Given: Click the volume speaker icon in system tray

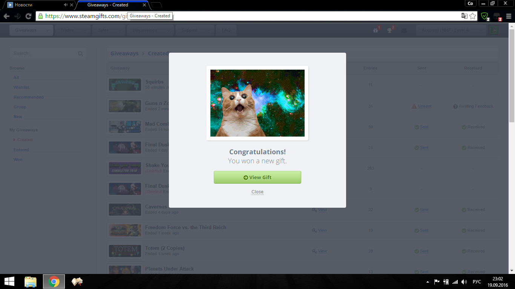Looking at the screenshot, I should point(464,282).
